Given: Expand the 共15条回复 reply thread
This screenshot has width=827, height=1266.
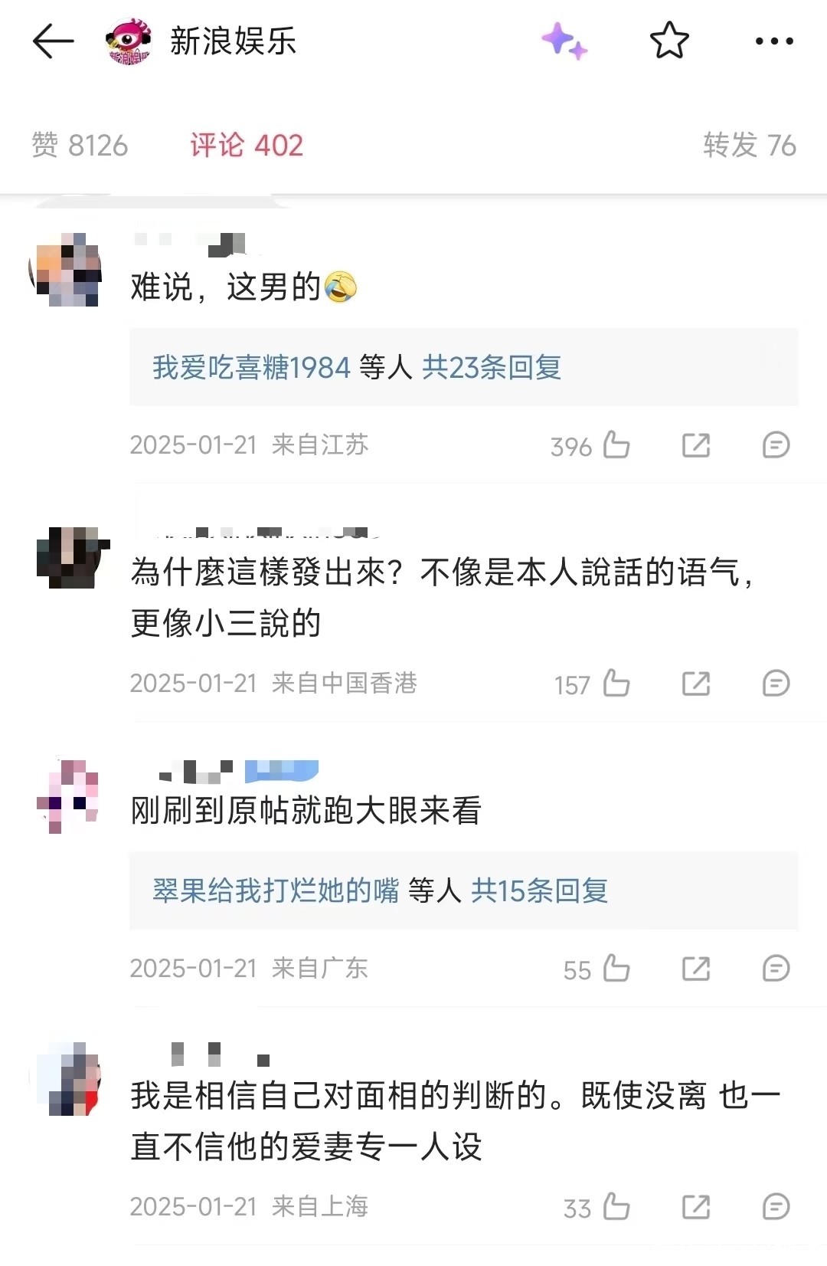Looking at the screenshot, I should pos(539,890).
